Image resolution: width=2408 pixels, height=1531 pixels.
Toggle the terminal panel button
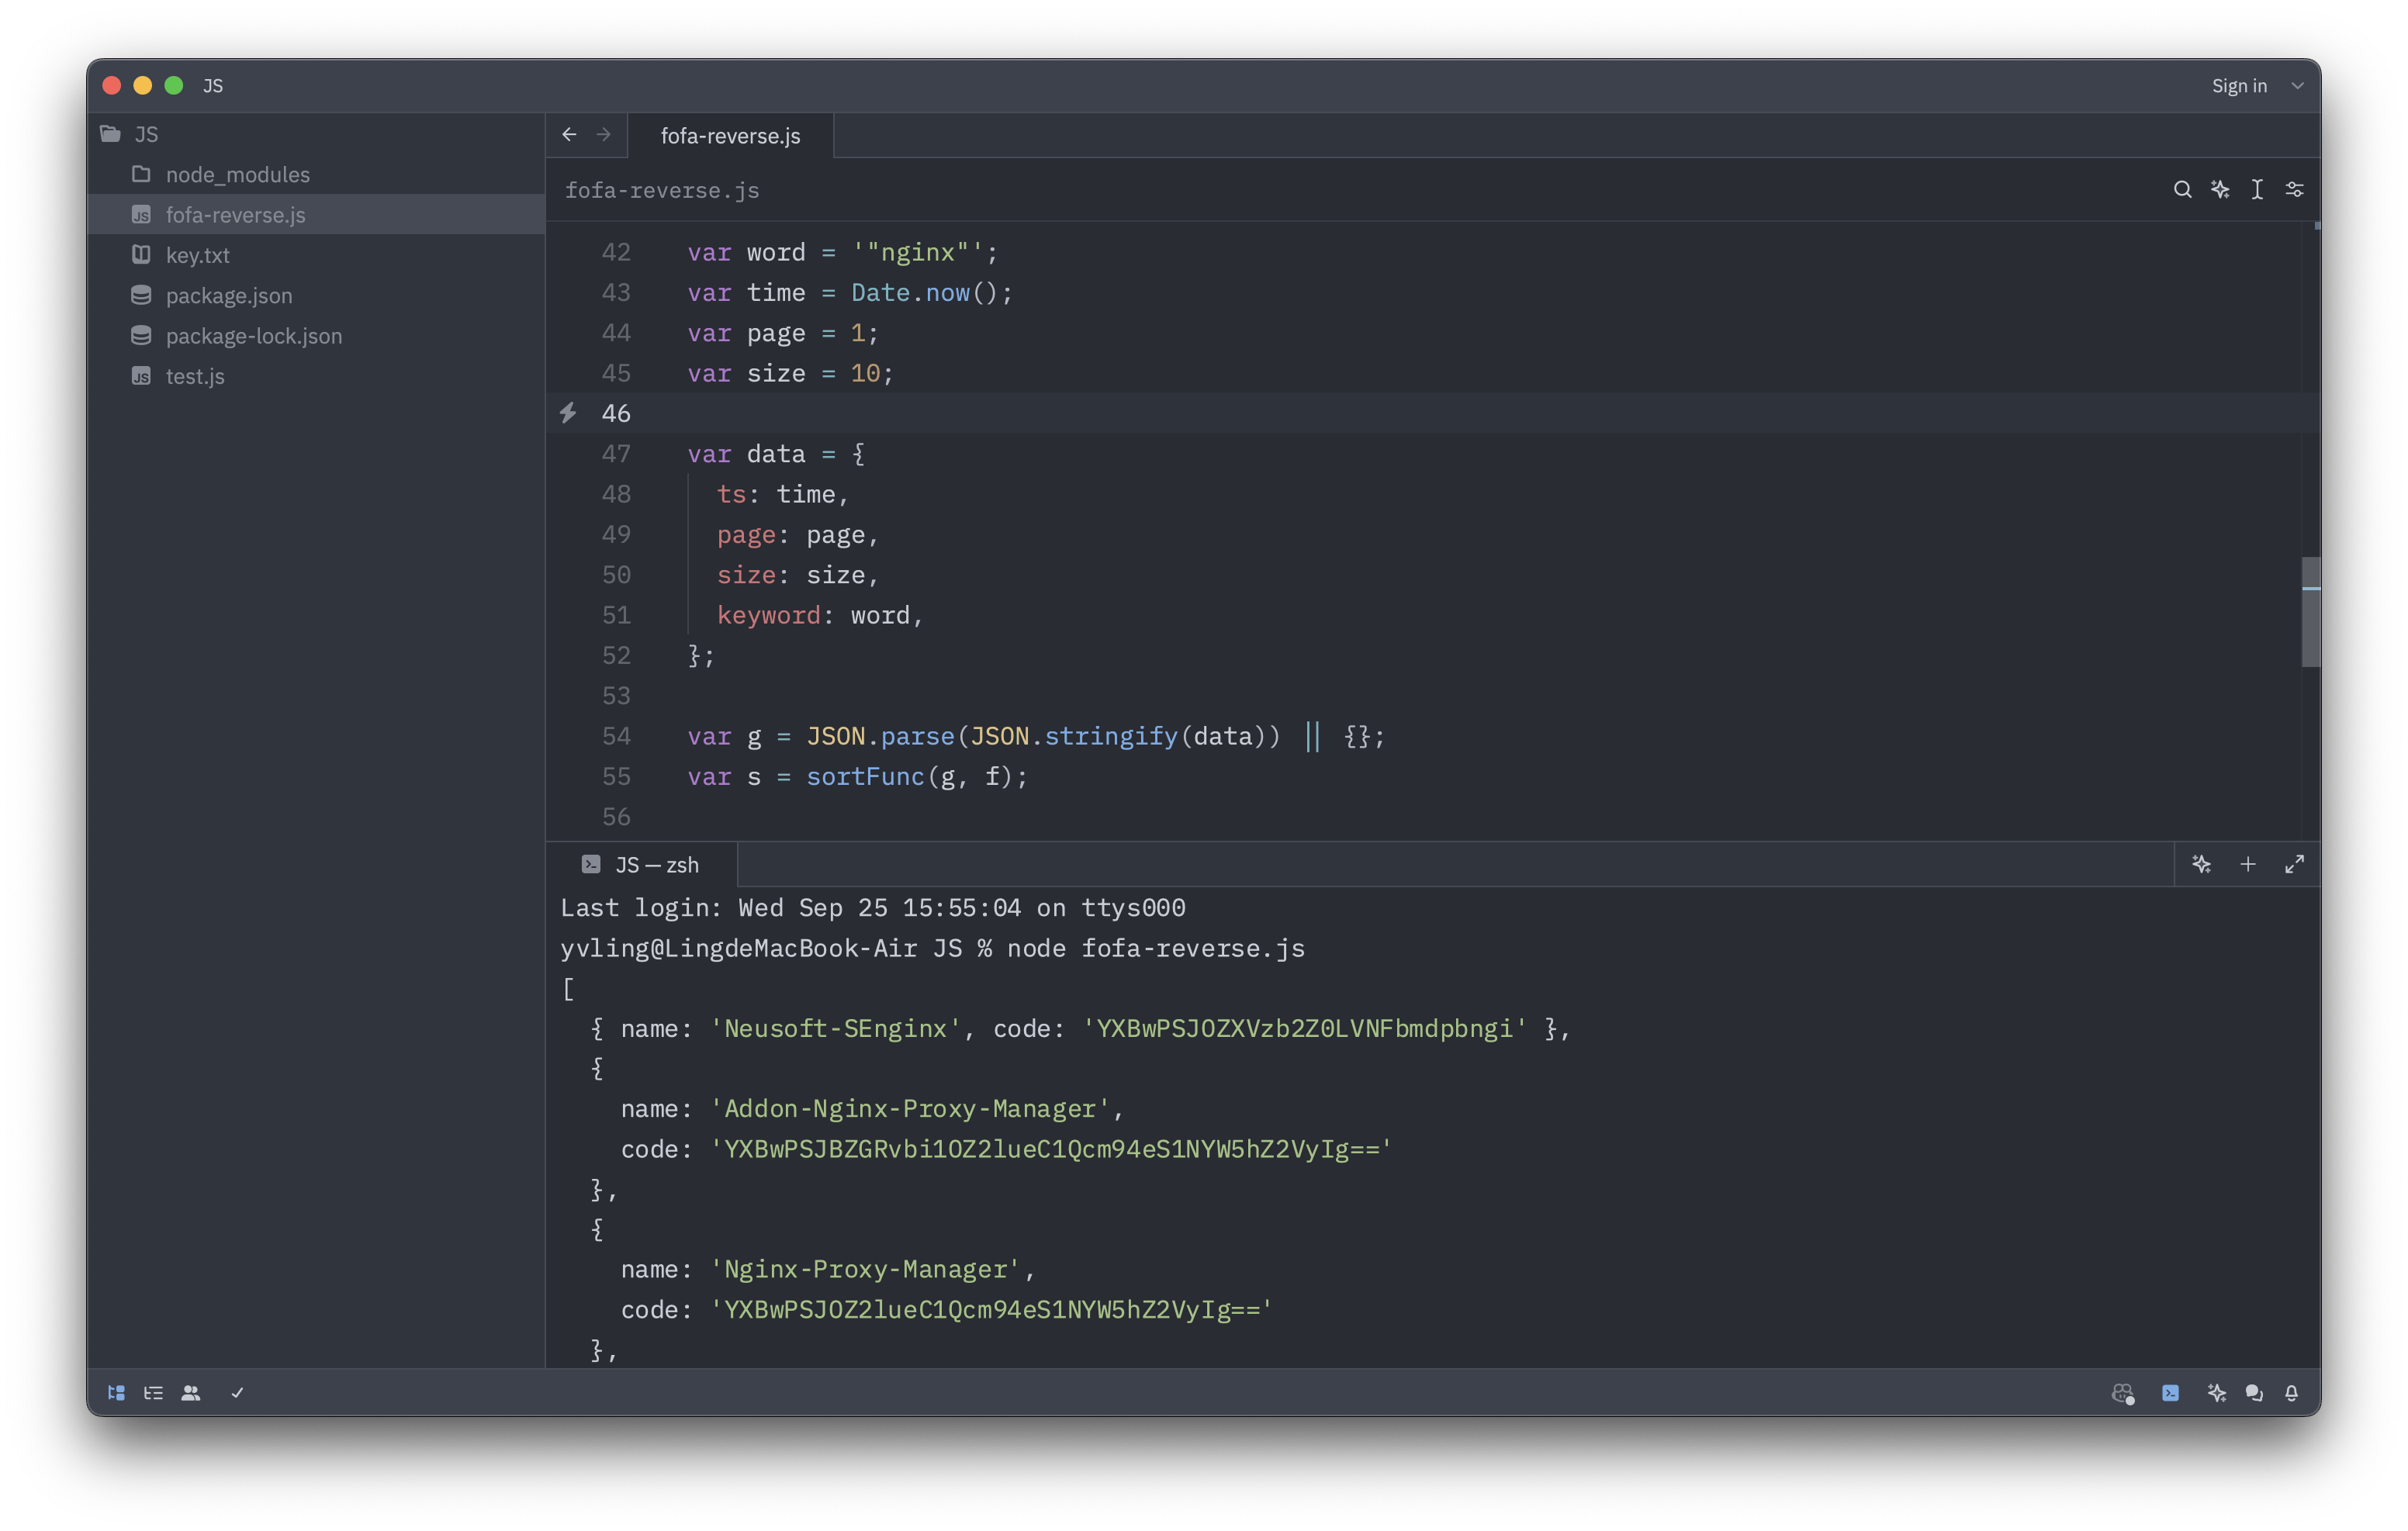pos(2170,1393)
